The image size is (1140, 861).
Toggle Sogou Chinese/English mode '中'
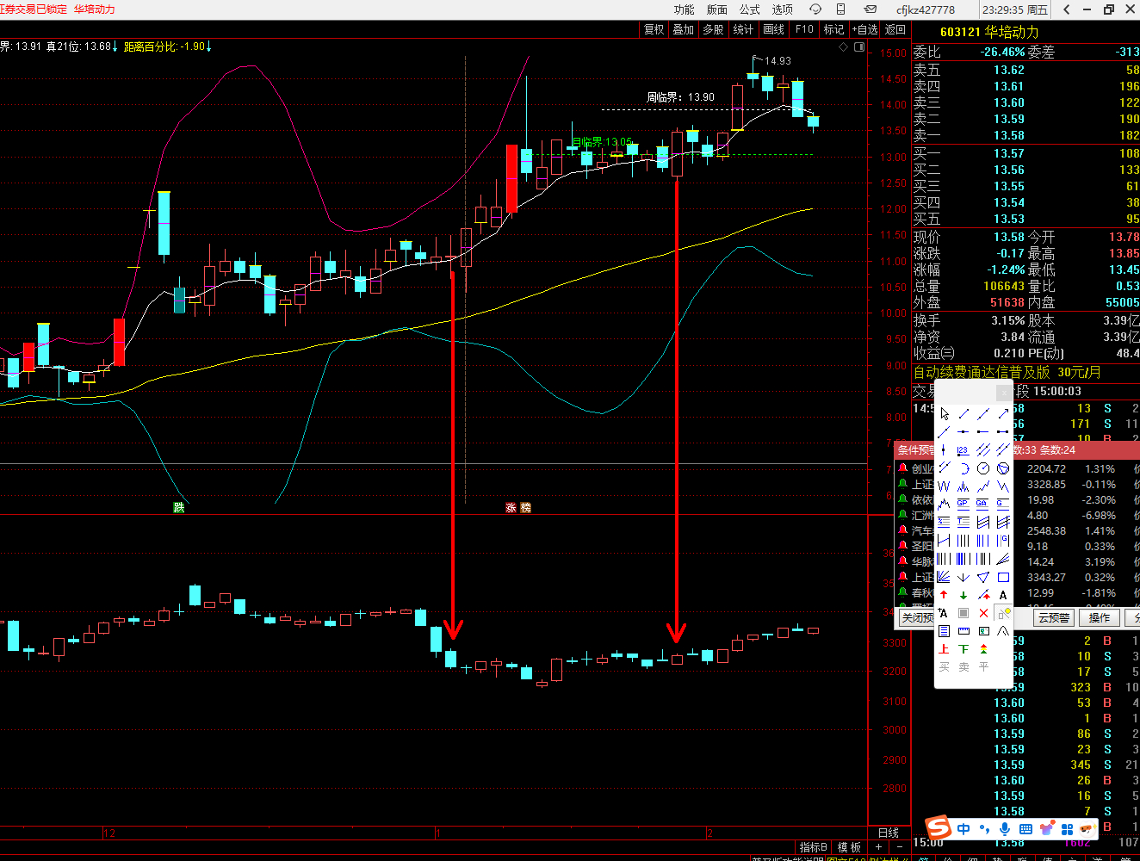pyautogui.click(x=963, y=828)
